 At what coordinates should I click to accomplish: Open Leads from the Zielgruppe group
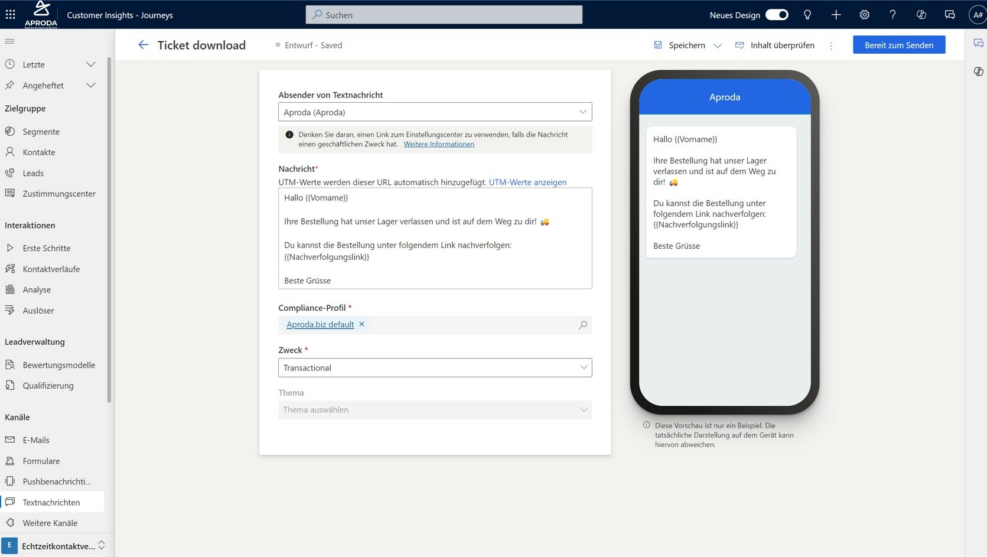click(33, 172)
